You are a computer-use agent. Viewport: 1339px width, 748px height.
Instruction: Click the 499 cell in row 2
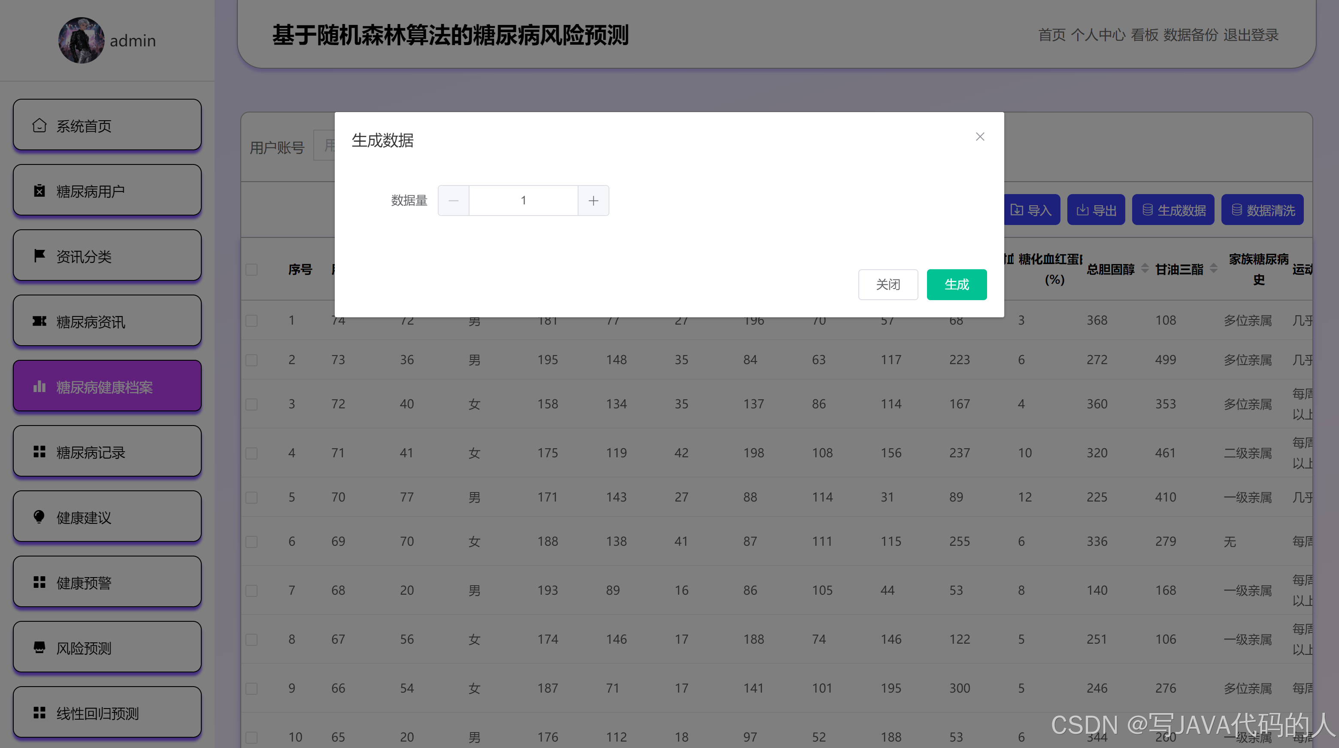(1165, 360)
